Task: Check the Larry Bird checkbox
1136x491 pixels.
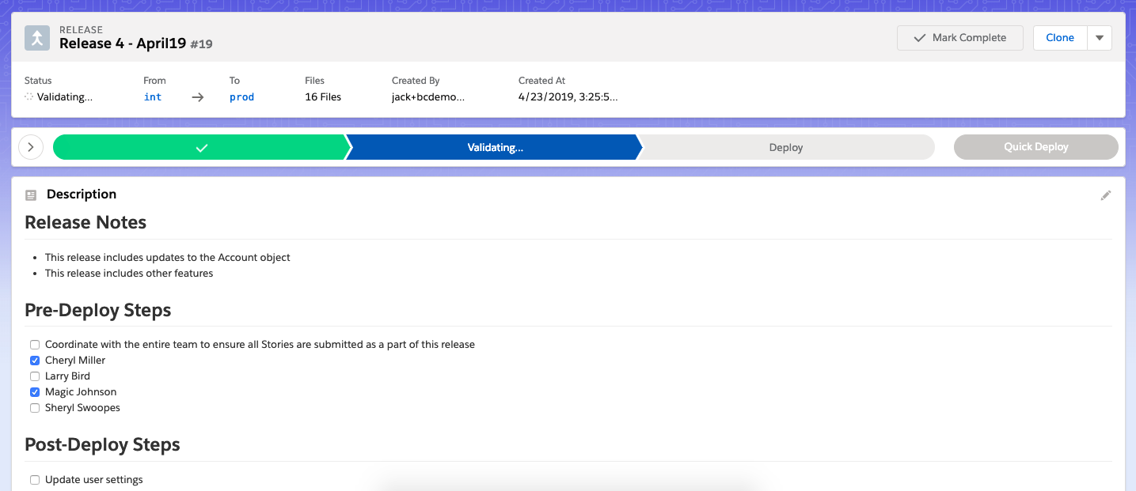Action: 34,376
